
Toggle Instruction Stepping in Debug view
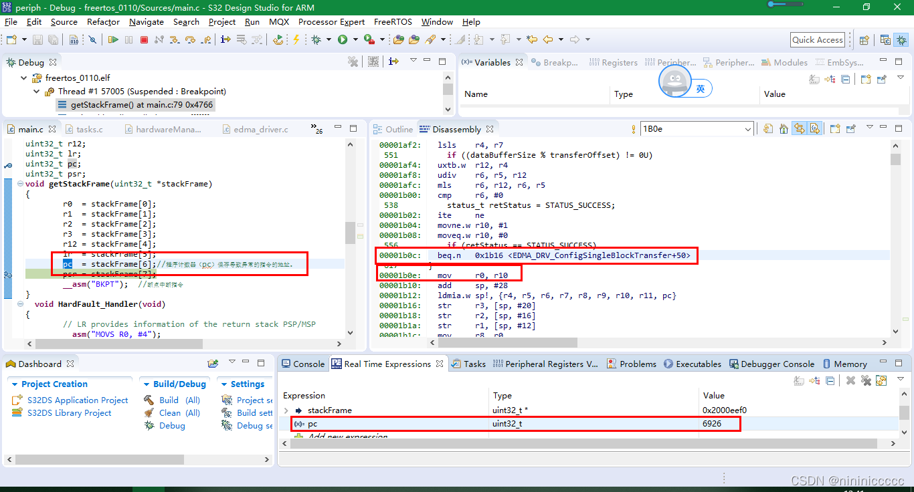(x=393, y=61)
